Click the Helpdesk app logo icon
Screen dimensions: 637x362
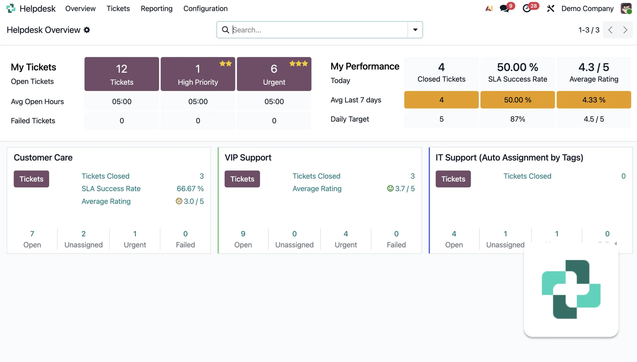point(11,8)
